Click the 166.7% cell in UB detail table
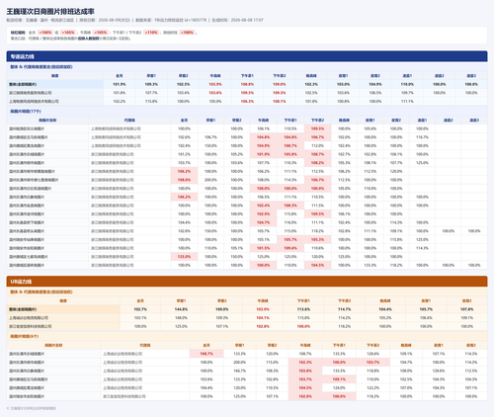Screen dimensions: 494x417 pos(239,371)
